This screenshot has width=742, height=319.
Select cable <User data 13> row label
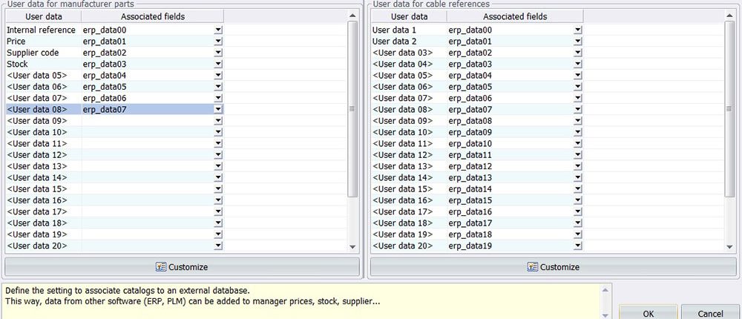click(x=403, y=166)
